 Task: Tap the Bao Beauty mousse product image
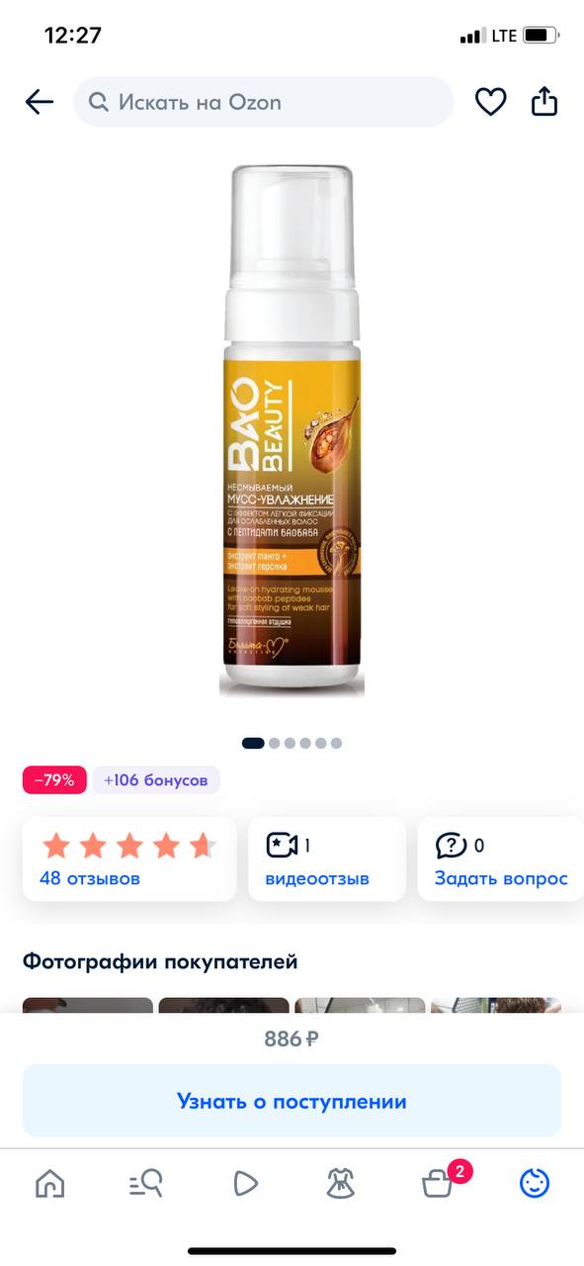point(292,431)
